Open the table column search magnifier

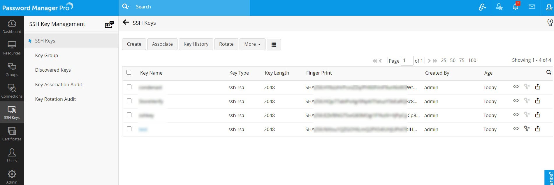pyautogui.click(x=548, y=72)
